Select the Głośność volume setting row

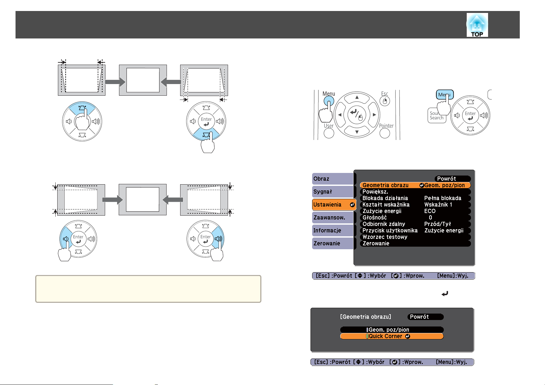coord(415,218)
